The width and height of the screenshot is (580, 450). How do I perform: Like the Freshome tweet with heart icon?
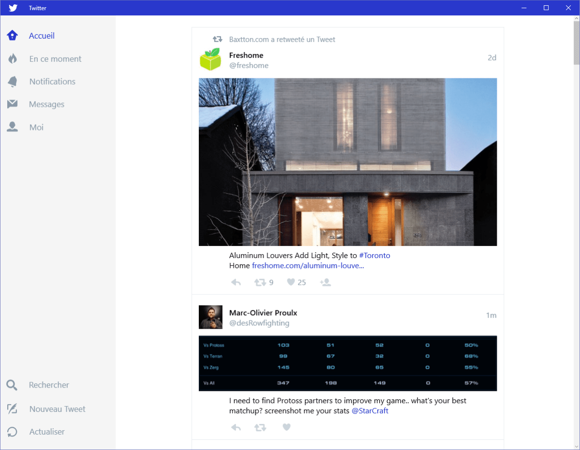291,282
